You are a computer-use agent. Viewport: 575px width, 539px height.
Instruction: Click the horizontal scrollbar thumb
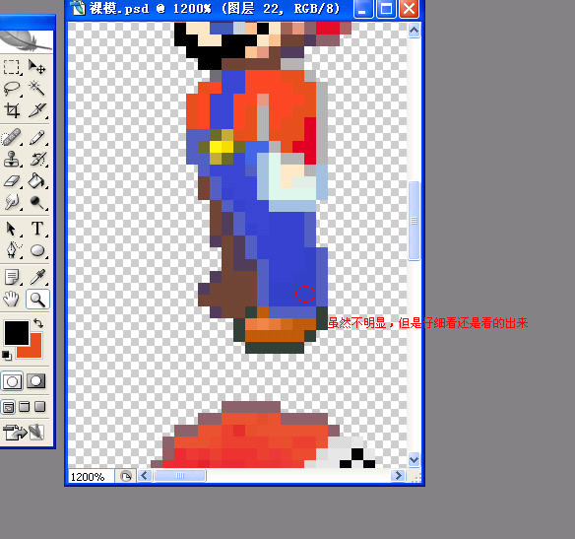click(x=180, y=476)
